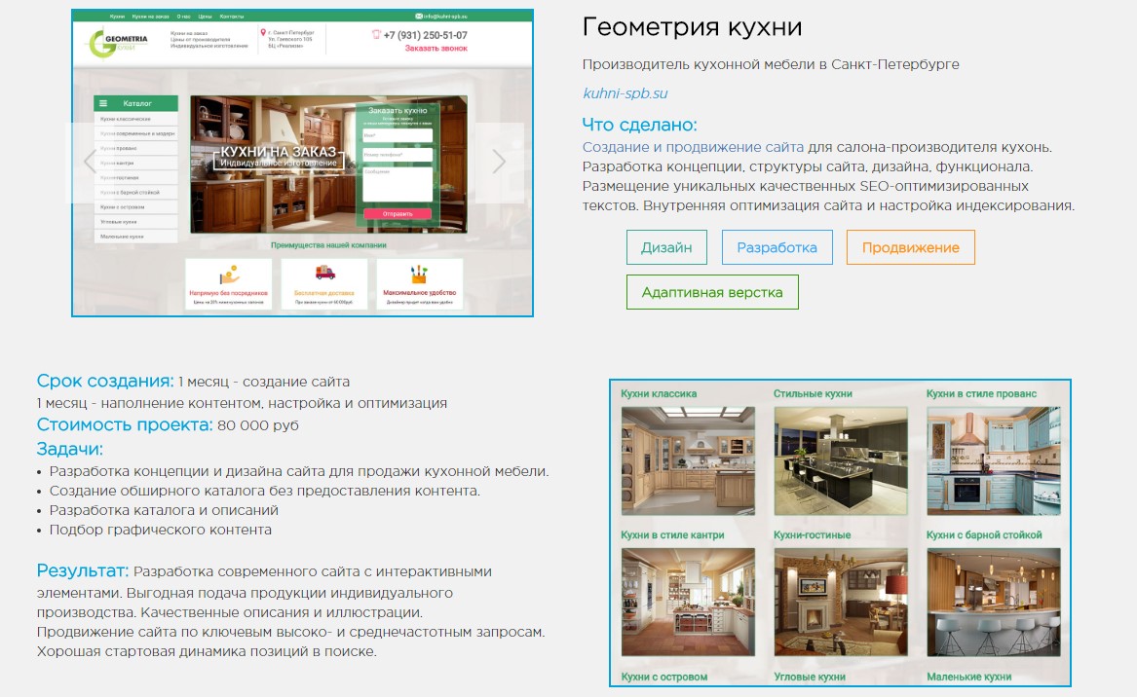Click the pink Заказать звонок link
1137x697 pixels.
click(436, 49)
